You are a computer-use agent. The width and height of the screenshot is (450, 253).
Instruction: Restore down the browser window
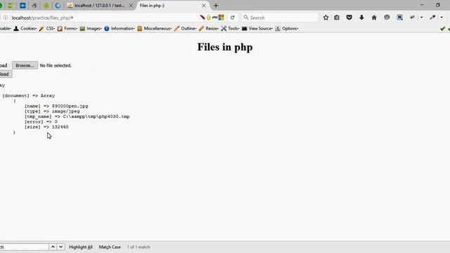pyautogui.click(x=438, y=5)
